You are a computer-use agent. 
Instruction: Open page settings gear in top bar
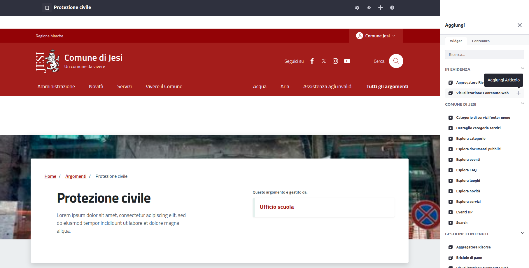click(357, 8)
